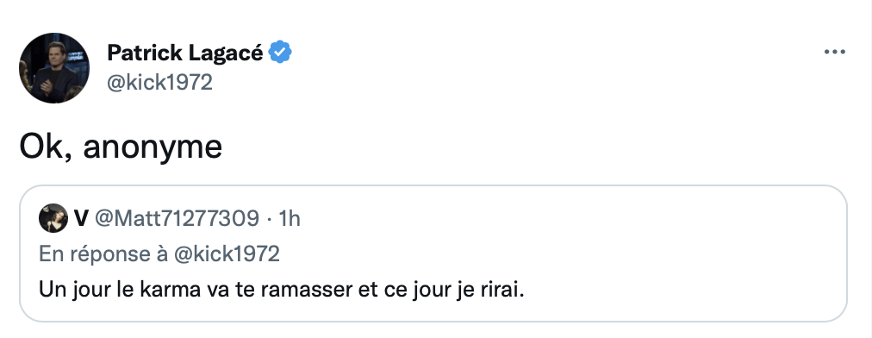Open Patrick Lagacé's profile via display name
The height and width of the screenshot is (338, 872).
click(184, 53)
